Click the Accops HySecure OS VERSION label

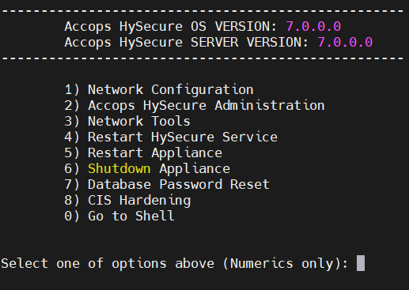(x=171, y=27)
